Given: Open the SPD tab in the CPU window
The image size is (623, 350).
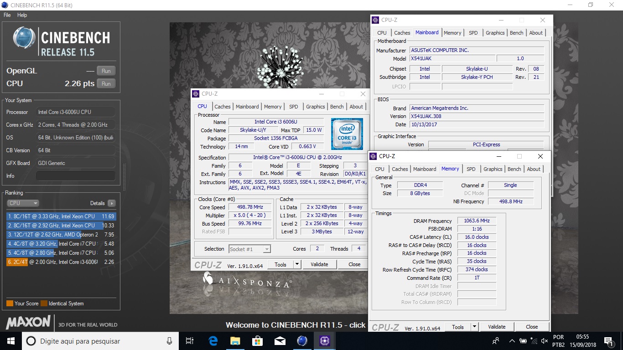Looking at the screenshot, I should [x=294, y=107].
